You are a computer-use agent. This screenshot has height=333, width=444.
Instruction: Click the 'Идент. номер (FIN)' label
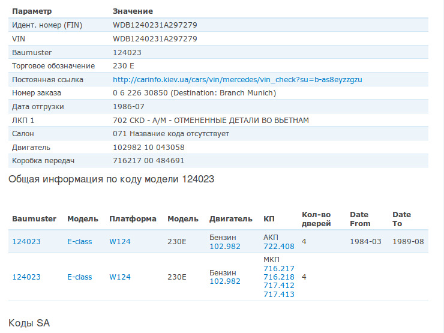(47, 25)
